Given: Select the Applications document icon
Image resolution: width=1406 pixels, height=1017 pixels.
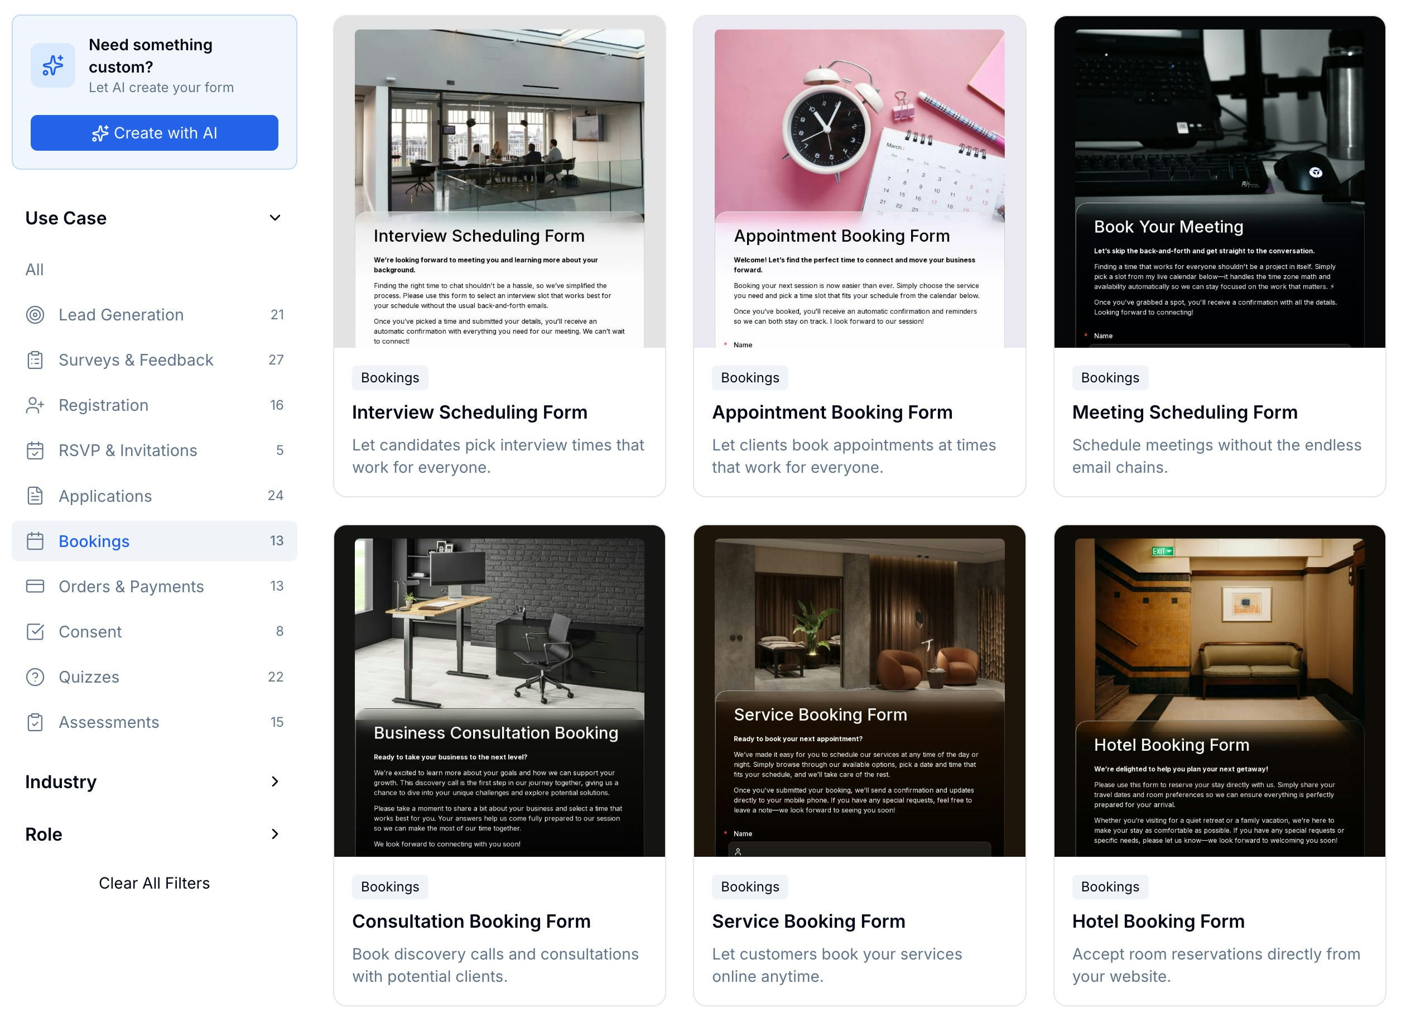Looking at the screenshot, I should (x=35, y=496).
